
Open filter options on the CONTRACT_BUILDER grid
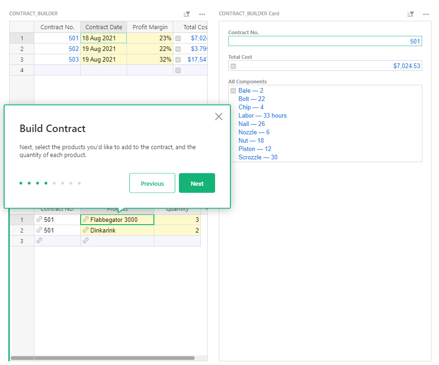tap(186, 14)
